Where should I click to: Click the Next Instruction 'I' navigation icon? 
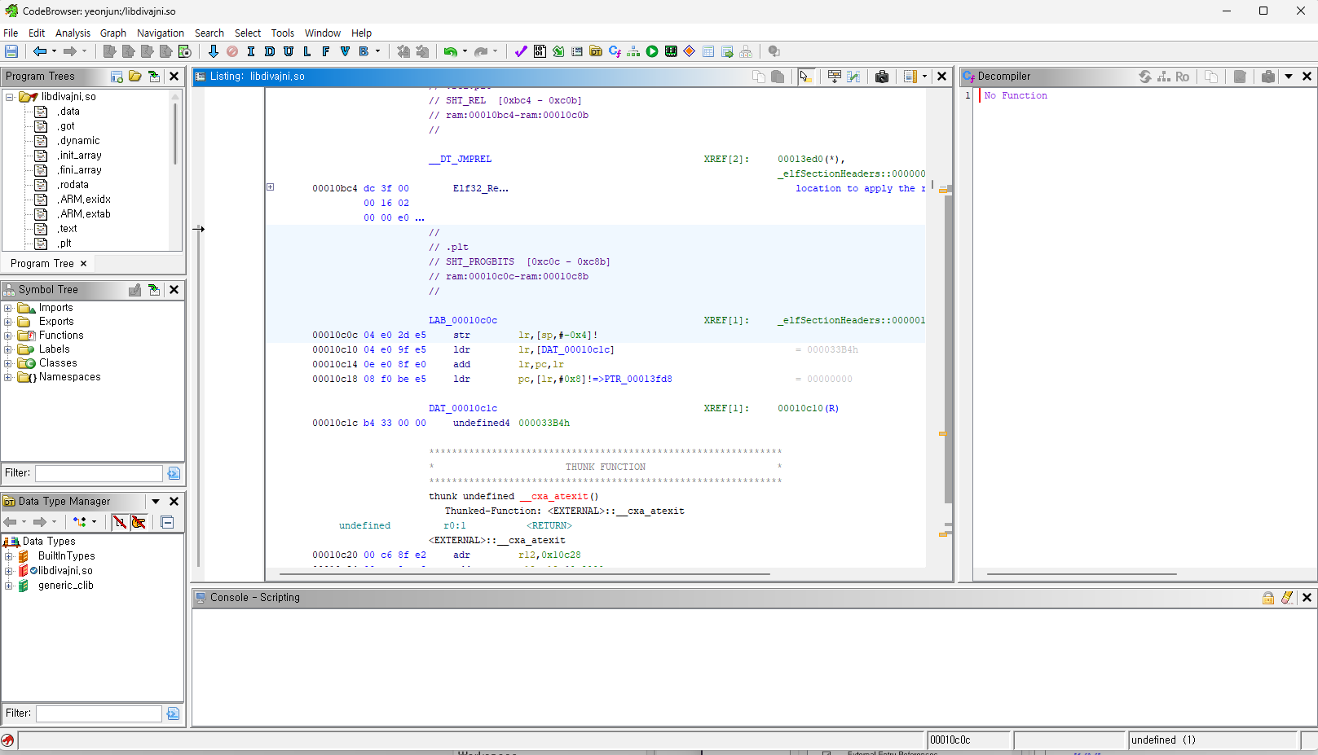click(250, 51)
